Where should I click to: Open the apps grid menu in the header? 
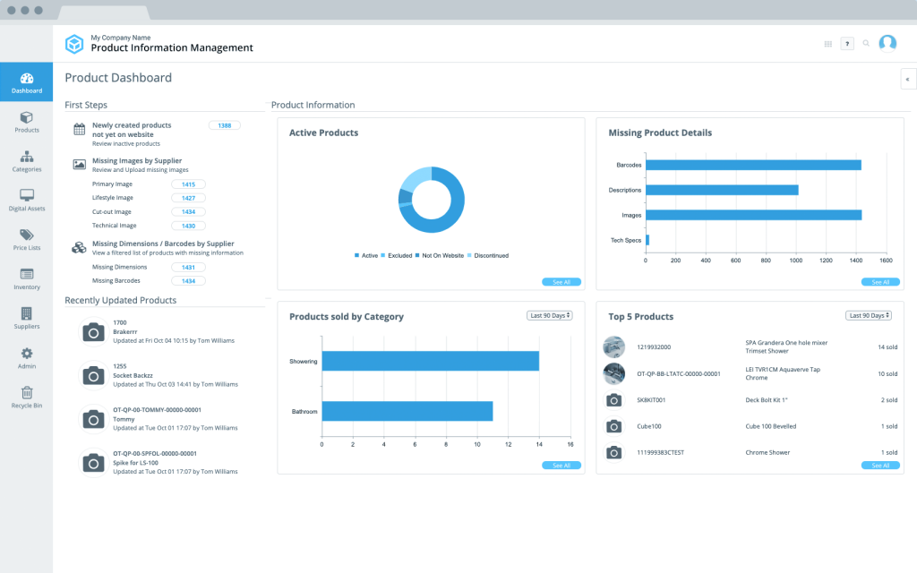click(x=828, y=42)
